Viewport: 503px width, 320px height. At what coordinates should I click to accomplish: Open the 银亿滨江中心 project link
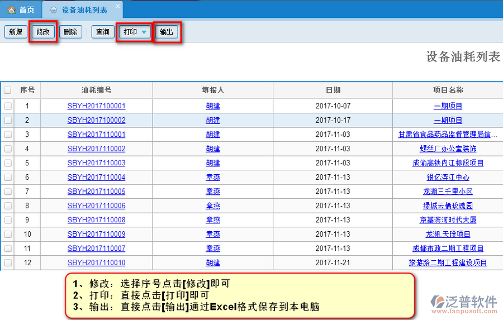pos(448,177)
